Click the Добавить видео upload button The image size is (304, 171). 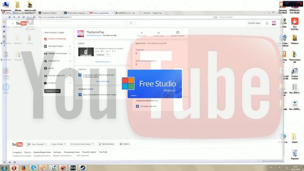254,23
